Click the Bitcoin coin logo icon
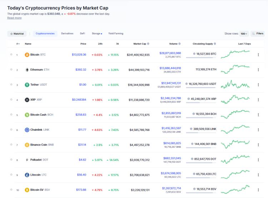The width and height of the screenshot is (268, 198). 27,55
